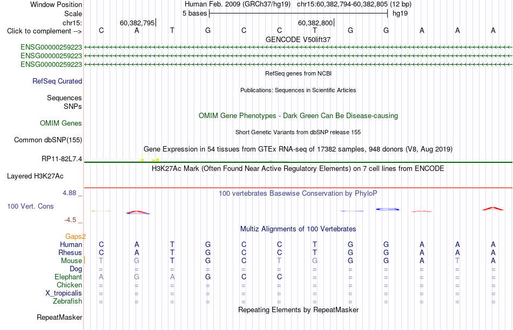The image size is (513, 330).
Task: Click the -4.5 PhyloP lower scale value
Action: [x=70, y=220]
